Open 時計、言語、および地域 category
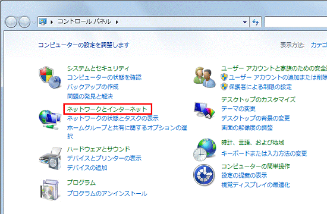The width and height of the screenshot is (327, 214). click(253, 143)
